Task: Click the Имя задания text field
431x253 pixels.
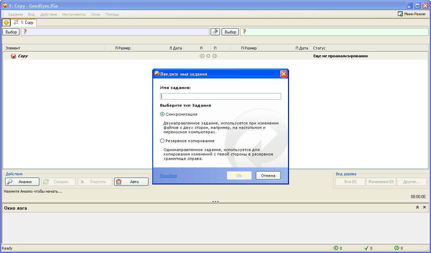Action: pyautogui.click(x=221, y=96)
